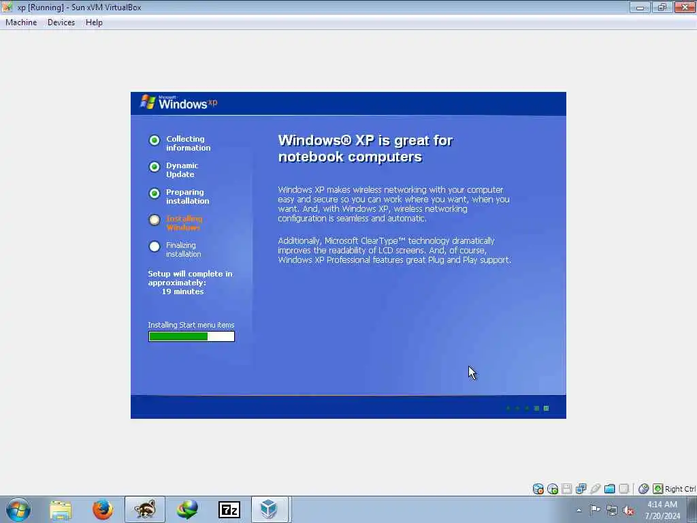
Task: Open 7-Zip from the taskbar
Action: point(229,509)
